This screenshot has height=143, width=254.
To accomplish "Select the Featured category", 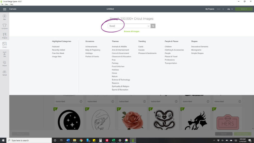I will [56, 47].
